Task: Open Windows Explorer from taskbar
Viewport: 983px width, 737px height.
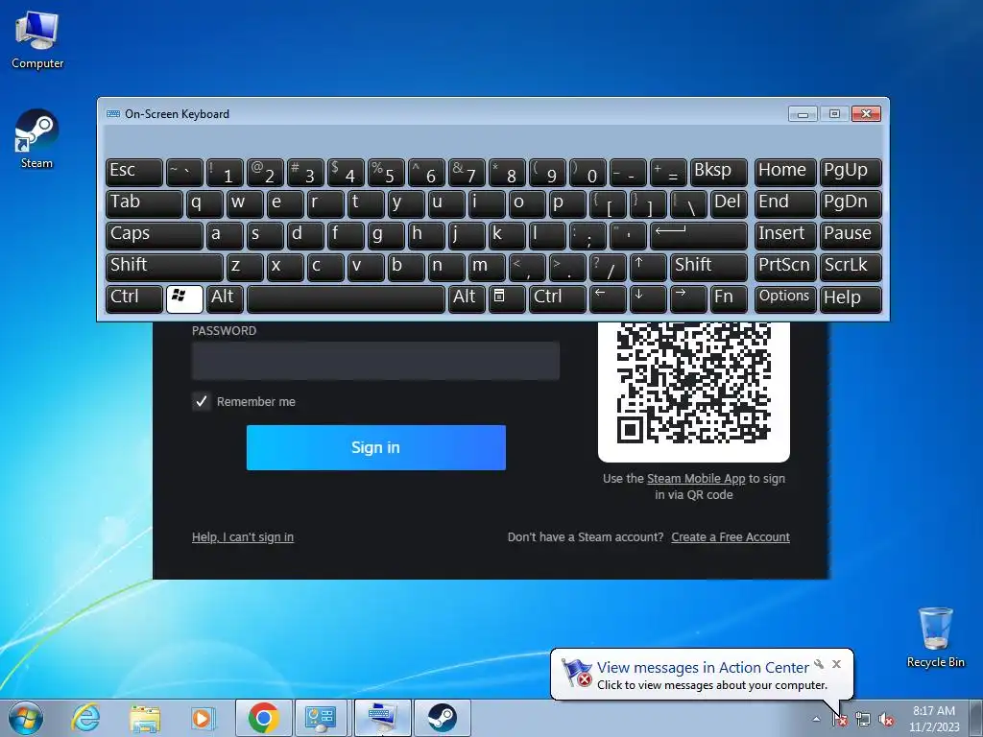Action: click(x=145, y=718)
